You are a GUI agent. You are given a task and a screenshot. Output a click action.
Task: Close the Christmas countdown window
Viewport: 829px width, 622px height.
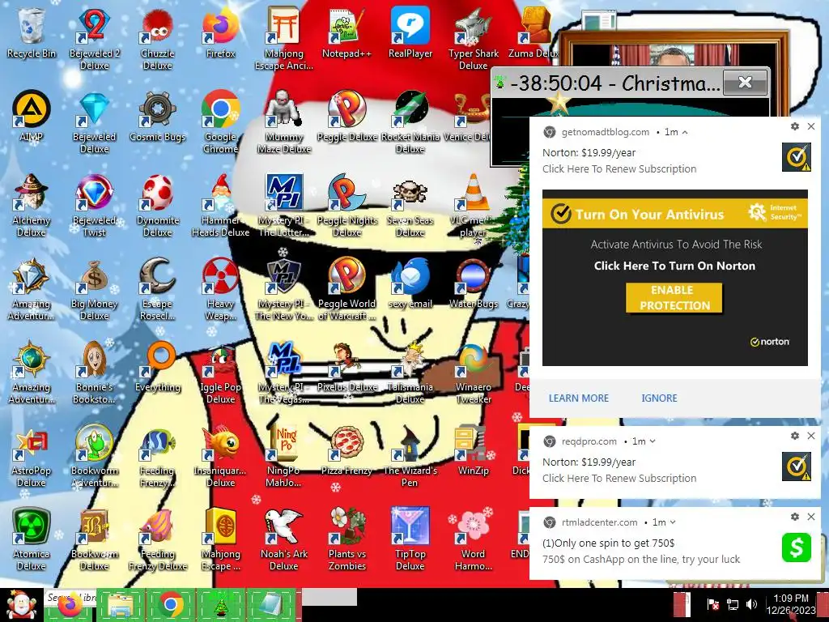tap(745, 83)
